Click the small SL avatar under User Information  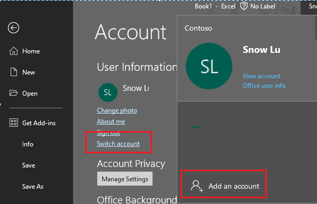pyautogui.click(x=108, y=92)
